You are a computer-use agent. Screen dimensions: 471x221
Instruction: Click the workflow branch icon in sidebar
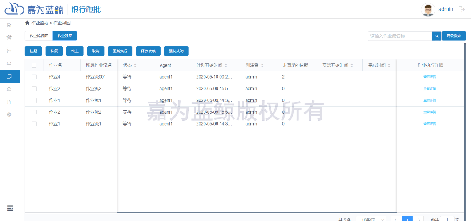[x=9, y=51]
